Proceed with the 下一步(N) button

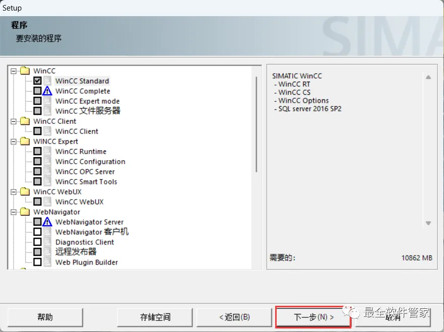coord(313,317)
